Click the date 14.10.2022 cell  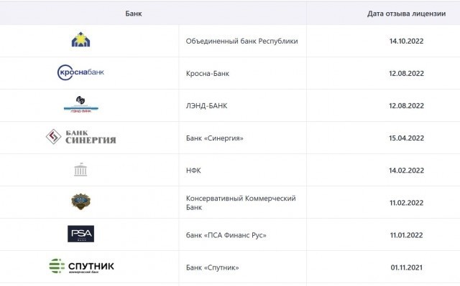click(x=406, y=41)
